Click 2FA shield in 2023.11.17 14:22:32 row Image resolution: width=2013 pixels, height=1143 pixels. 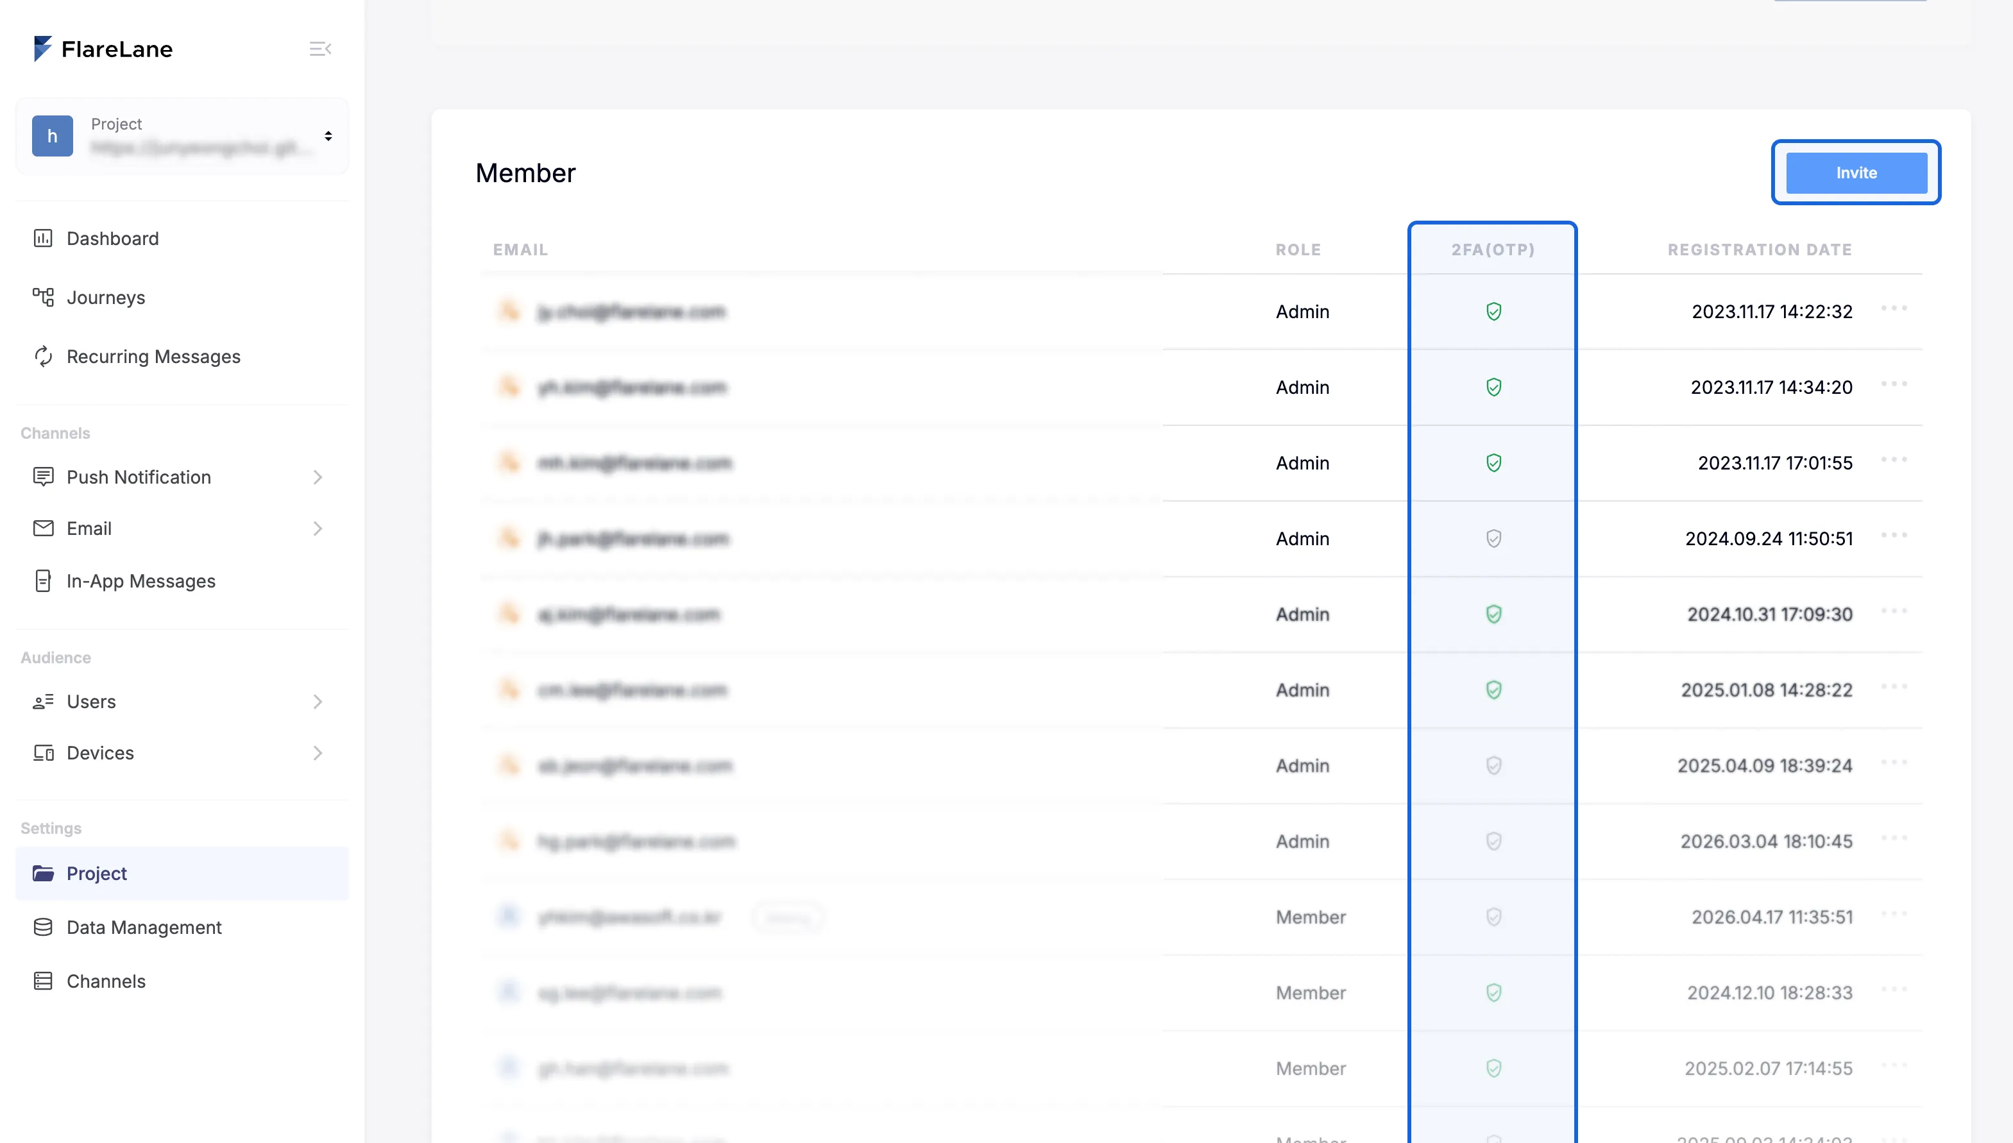1493,312
